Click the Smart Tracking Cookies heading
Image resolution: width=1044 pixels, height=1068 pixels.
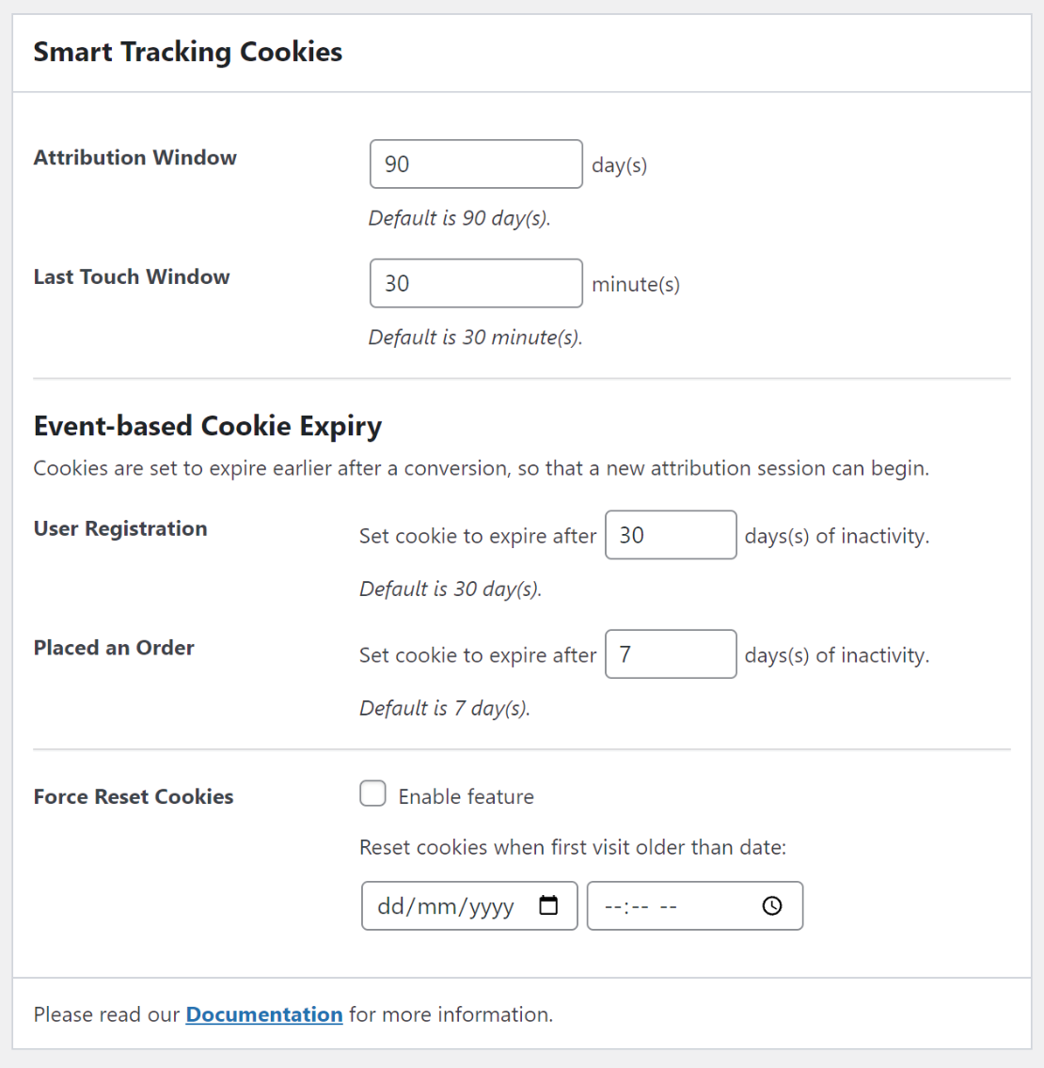(x=187, y=52)
